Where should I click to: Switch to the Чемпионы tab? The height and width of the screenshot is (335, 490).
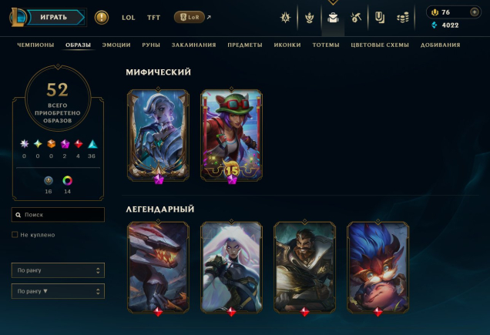[35, 45]
